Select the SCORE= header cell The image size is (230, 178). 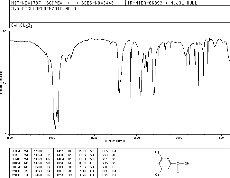[x=62, y=3]
